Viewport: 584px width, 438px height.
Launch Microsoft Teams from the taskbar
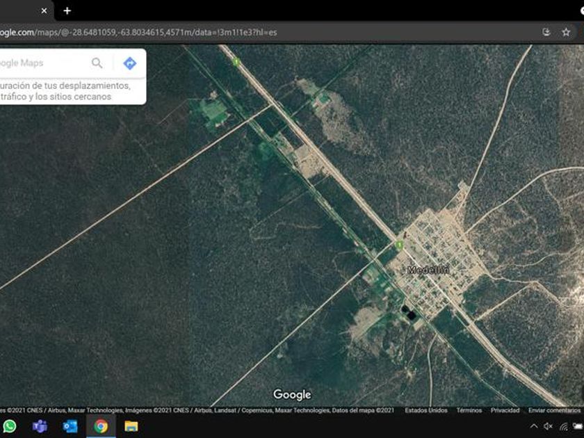[x=40, y=426]
